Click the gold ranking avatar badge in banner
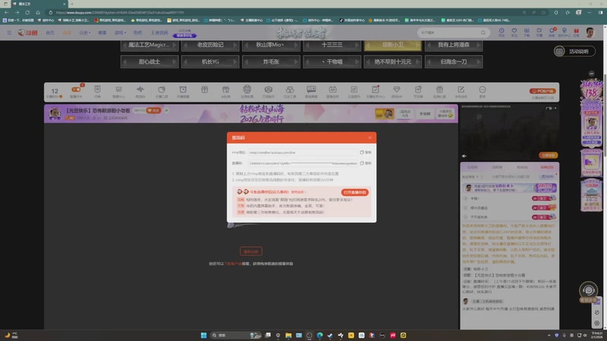 point(385,113)
